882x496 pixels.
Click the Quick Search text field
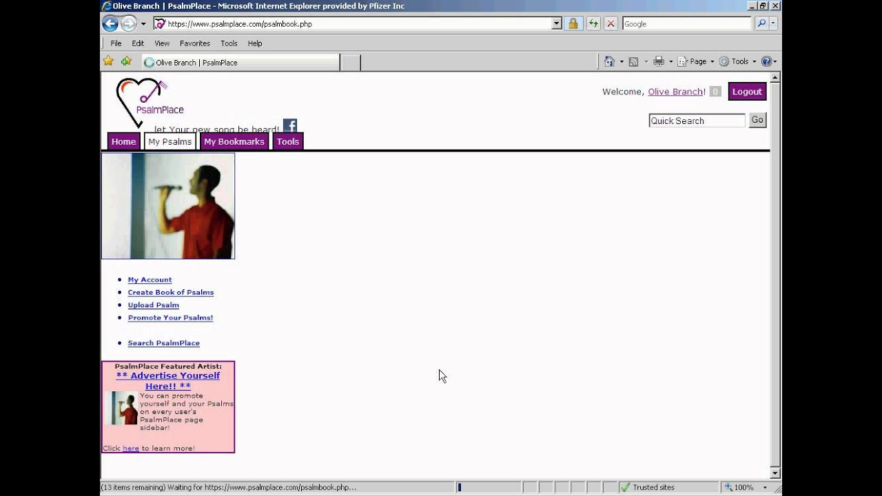click(697, 121)
